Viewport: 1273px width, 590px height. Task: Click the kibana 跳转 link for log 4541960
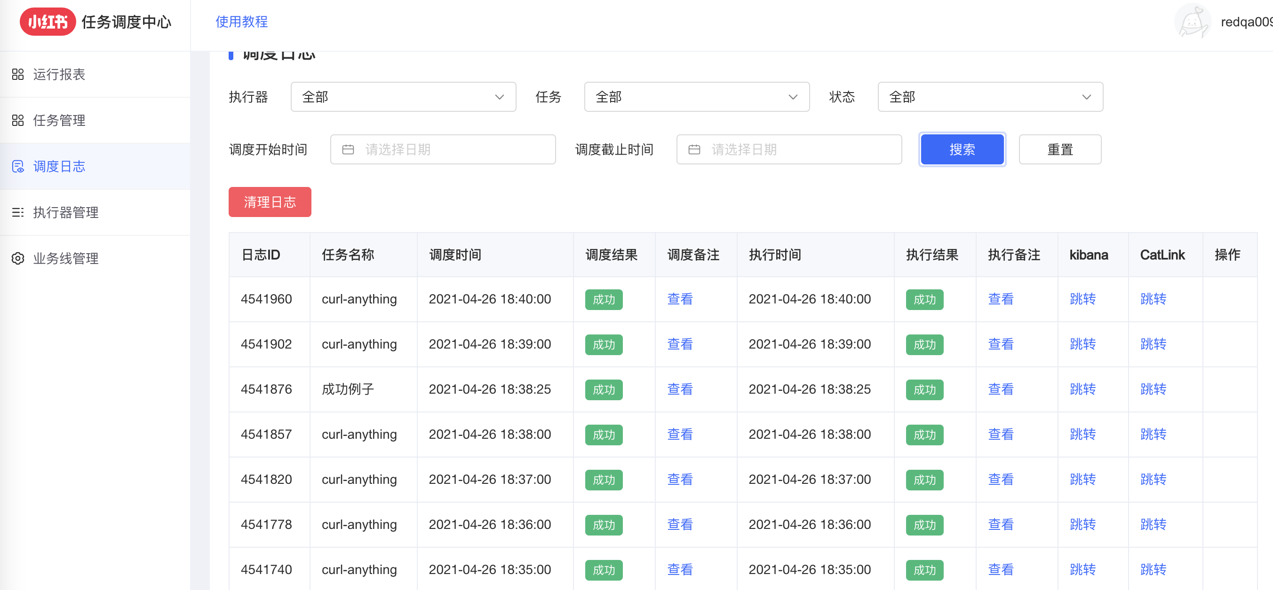coord(1082,299)
